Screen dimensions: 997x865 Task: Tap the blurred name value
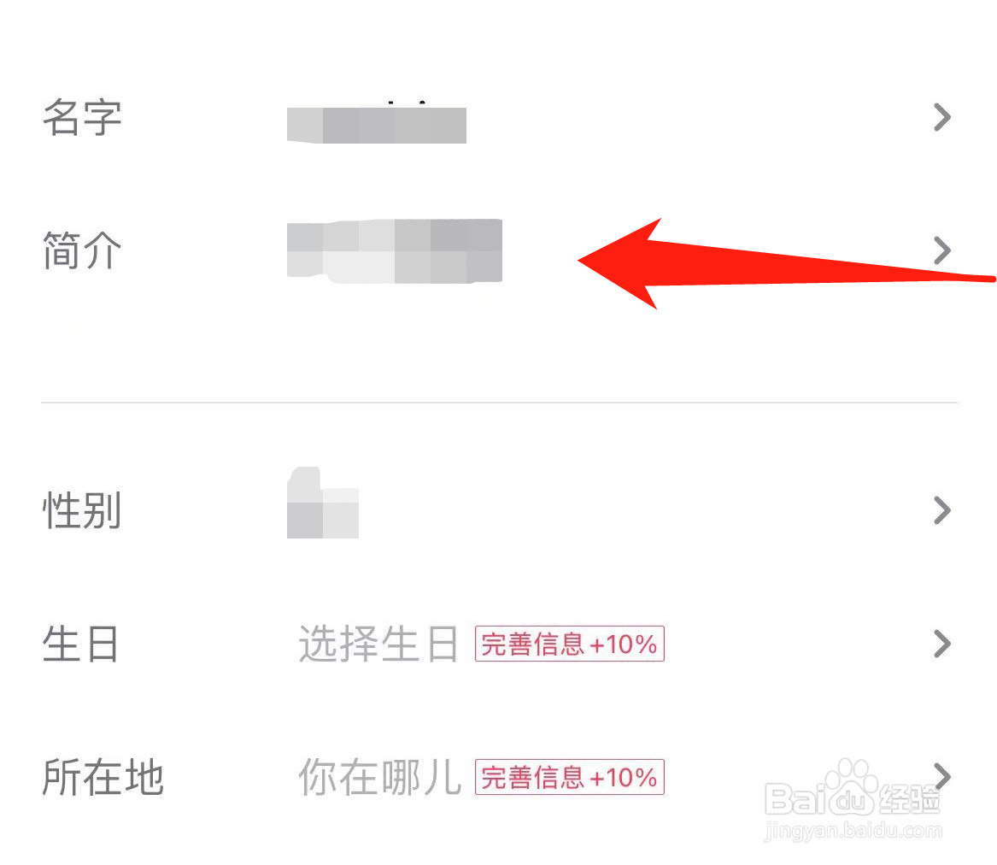[x=377, y=125]
